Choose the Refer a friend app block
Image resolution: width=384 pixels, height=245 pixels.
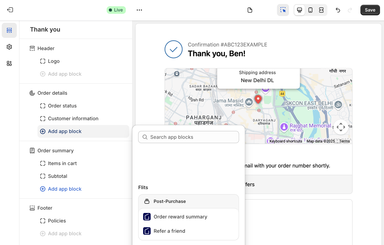click(x=188, y=231)
